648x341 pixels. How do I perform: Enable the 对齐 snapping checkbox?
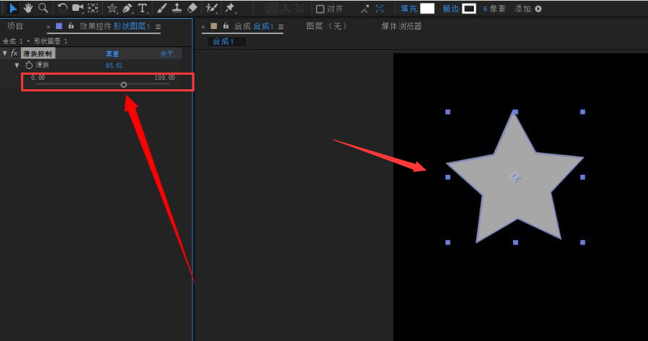(320, 9)
